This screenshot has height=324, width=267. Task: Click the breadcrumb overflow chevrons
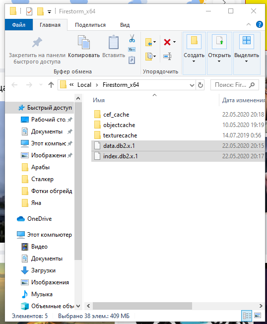coord(71,85)
